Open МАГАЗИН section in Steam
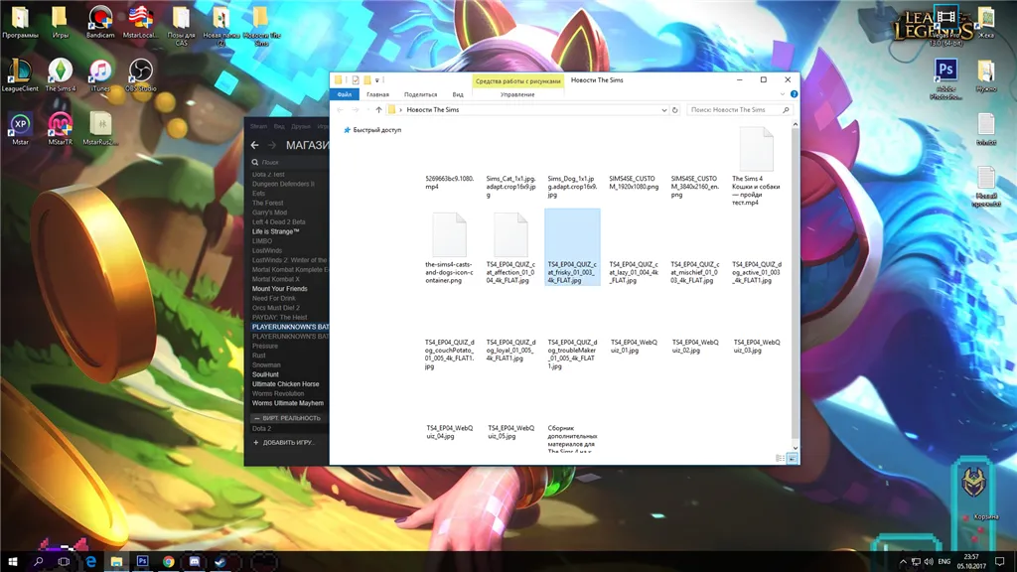The image size is (1017, 572). (308, 145)
